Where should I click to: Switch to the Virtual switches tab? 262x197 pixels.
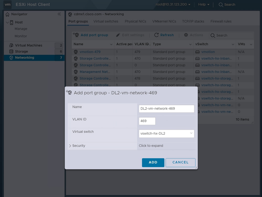[x=106, y=21]
